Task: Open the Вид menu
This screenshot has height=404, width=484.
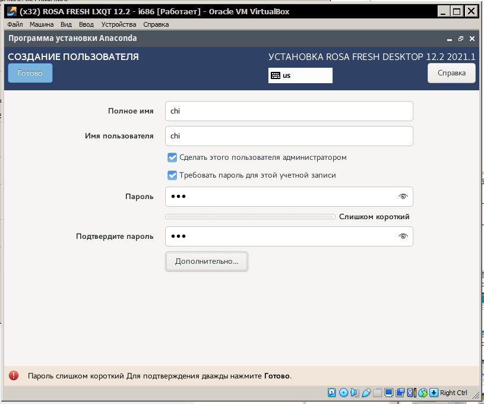Action: [66, 24]
